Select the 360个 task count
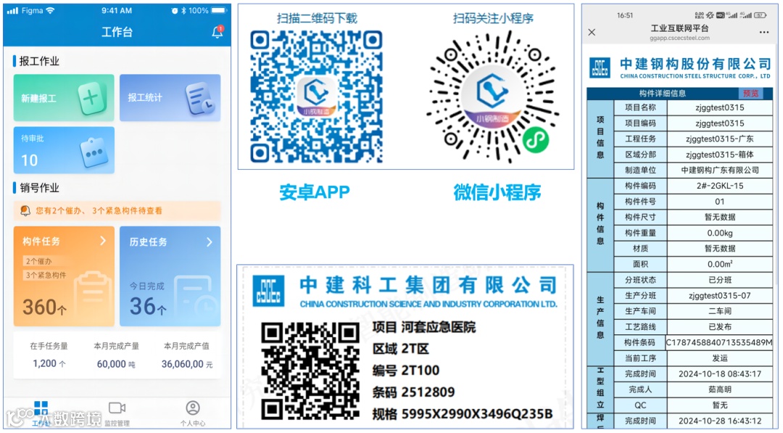This screenshot has height=433, width=783. click(44, 307)
